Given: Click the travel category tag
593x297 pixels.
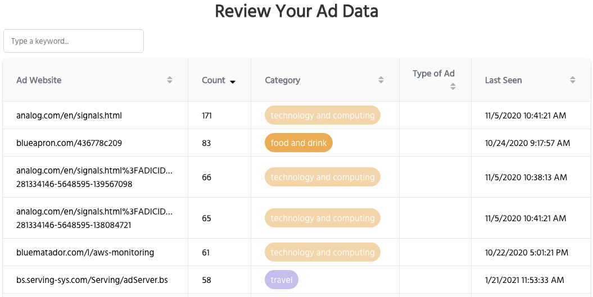Looking at the screenshot, I should pyautogui.click(x=282, y=280).
